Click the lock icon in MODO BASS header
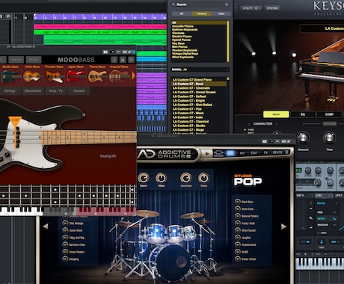344x284 pixels. coord(123,60)
